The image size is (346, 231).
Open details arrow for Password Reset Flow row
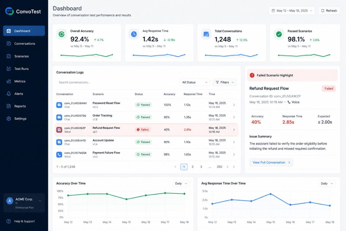pos(234,105)
